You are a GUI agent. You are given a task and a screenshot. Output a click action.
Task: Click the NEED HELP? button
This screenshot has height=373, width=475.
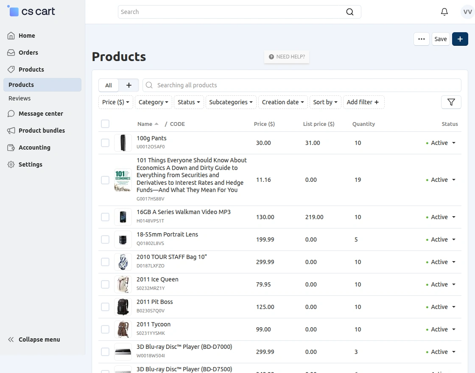287,57
